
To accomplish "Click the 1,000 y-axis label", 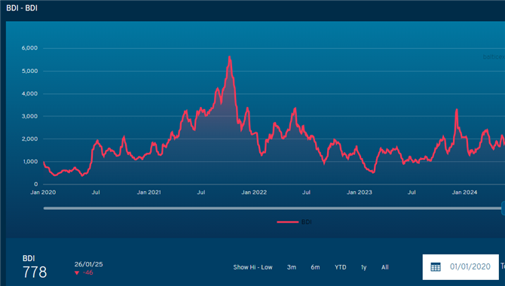I will (x=30, y=162).
